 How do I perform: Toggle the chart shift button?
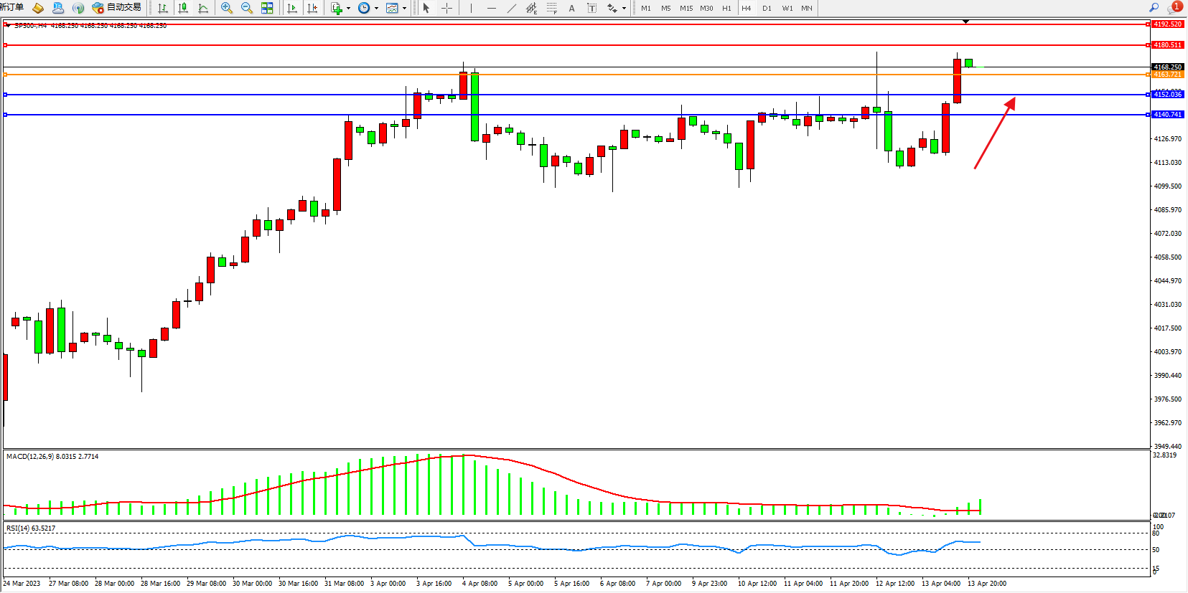[x=312, y=8]
